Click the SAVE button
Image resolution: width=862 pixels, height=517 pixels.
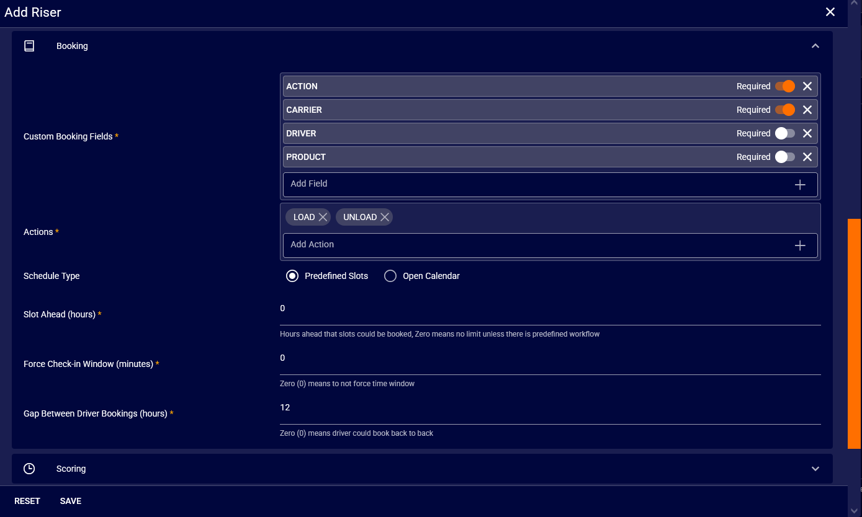tap(71, 501)
